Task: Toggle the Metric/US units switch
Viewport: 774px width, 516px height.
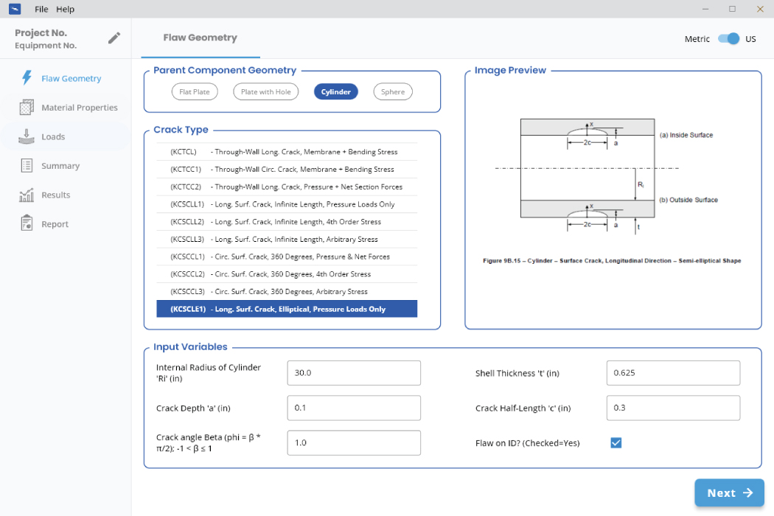Action: pos(728,39)
